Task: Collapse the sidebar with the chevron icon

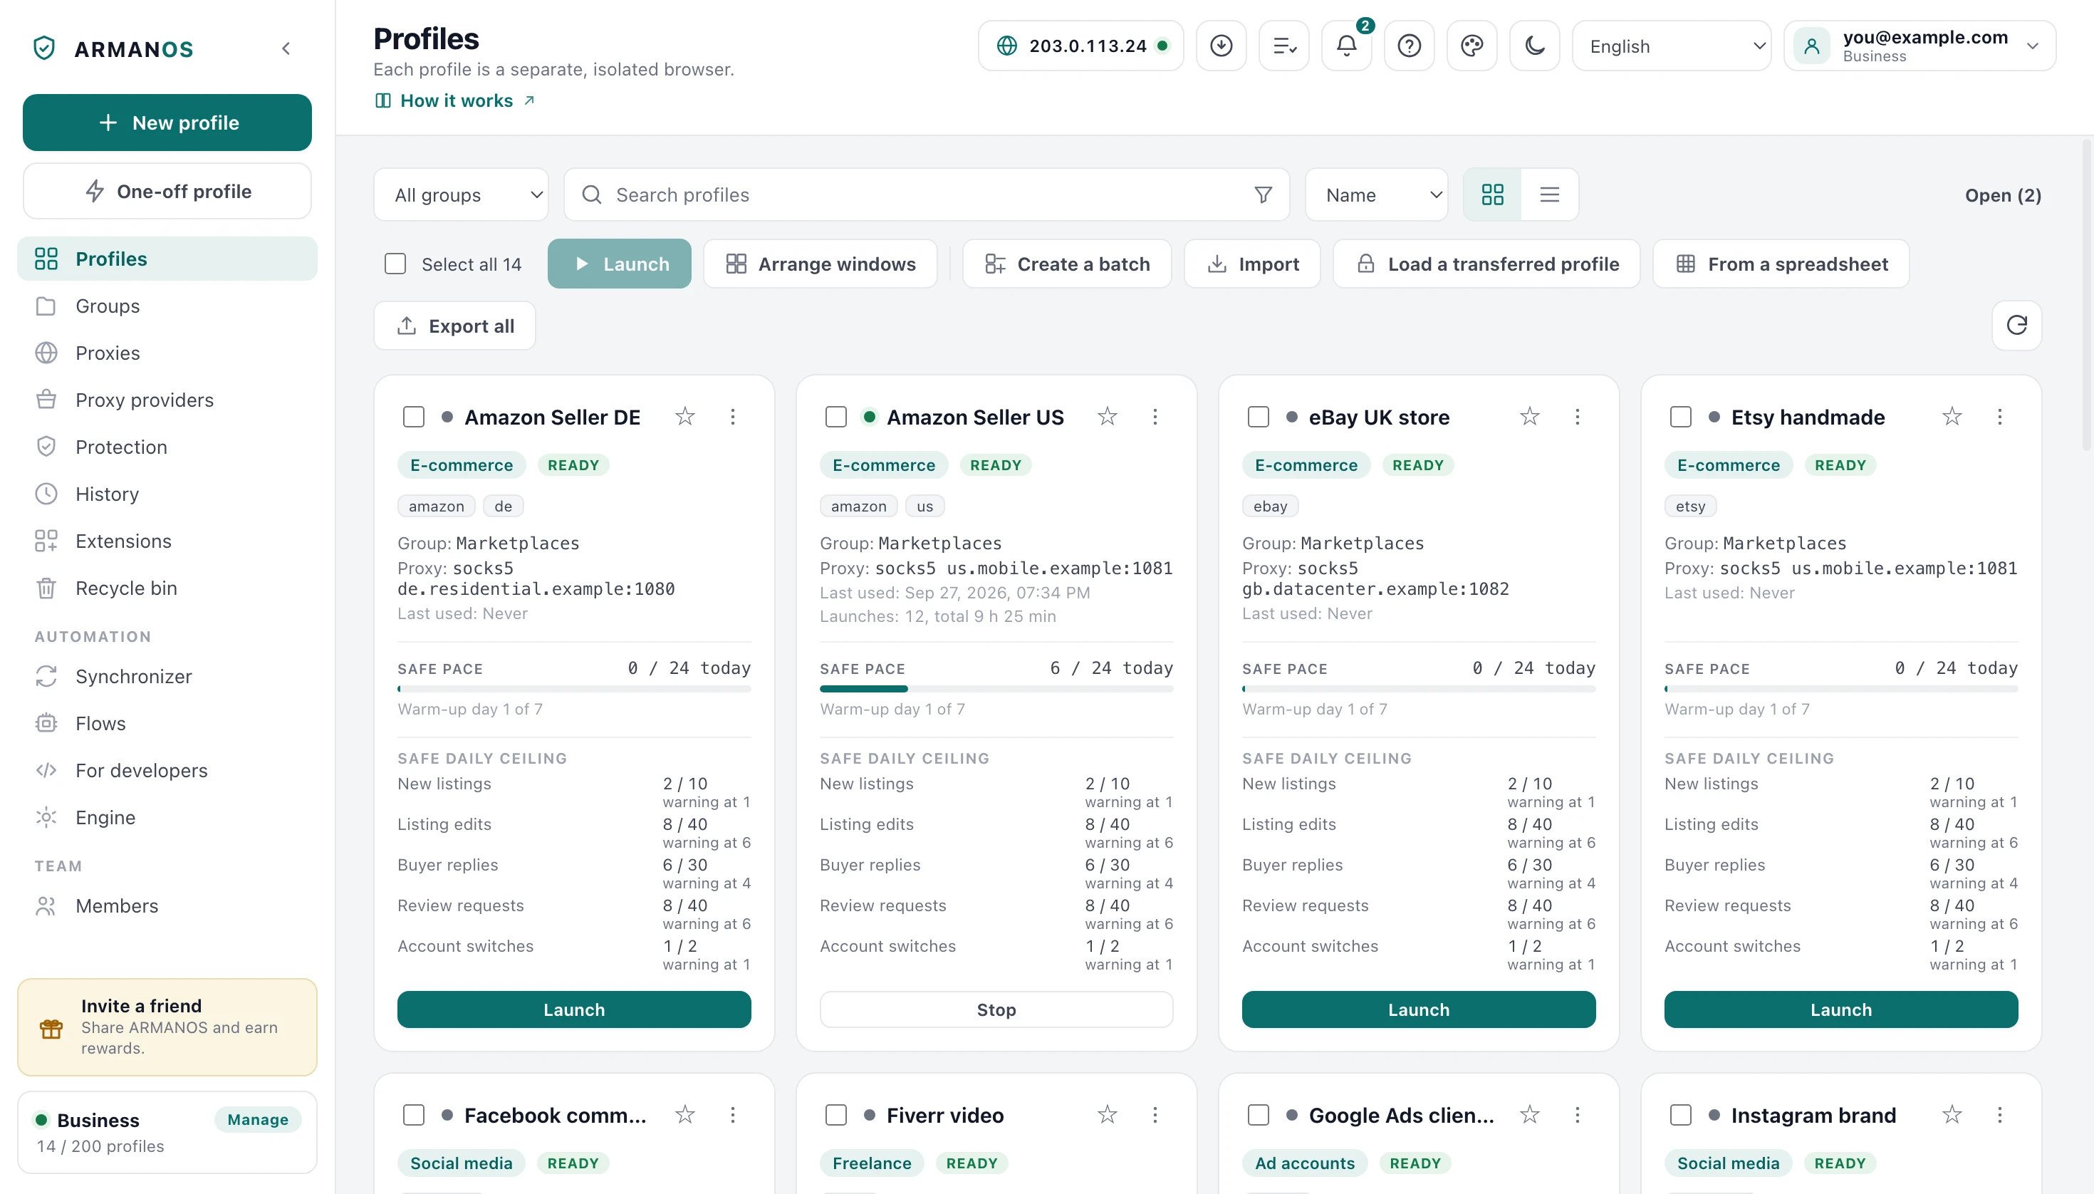Action: coord(286,48)
